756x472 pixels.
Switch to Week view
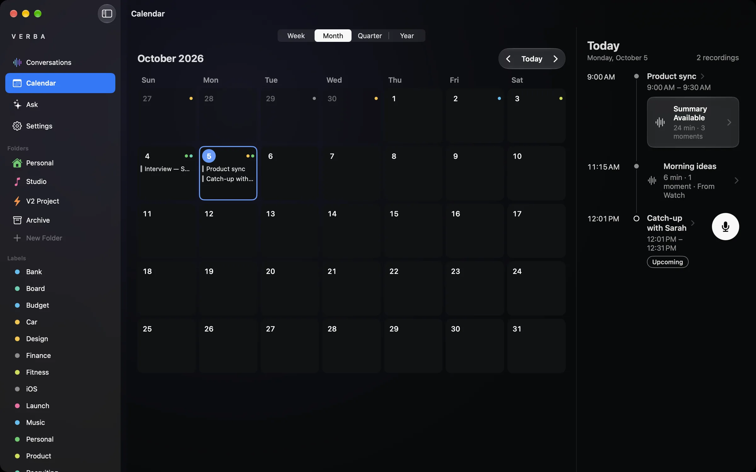point(296,36)
